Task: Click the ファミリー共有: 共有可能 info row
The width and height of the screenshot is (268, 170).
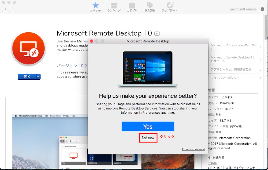Action: click(x=225, y=126)
